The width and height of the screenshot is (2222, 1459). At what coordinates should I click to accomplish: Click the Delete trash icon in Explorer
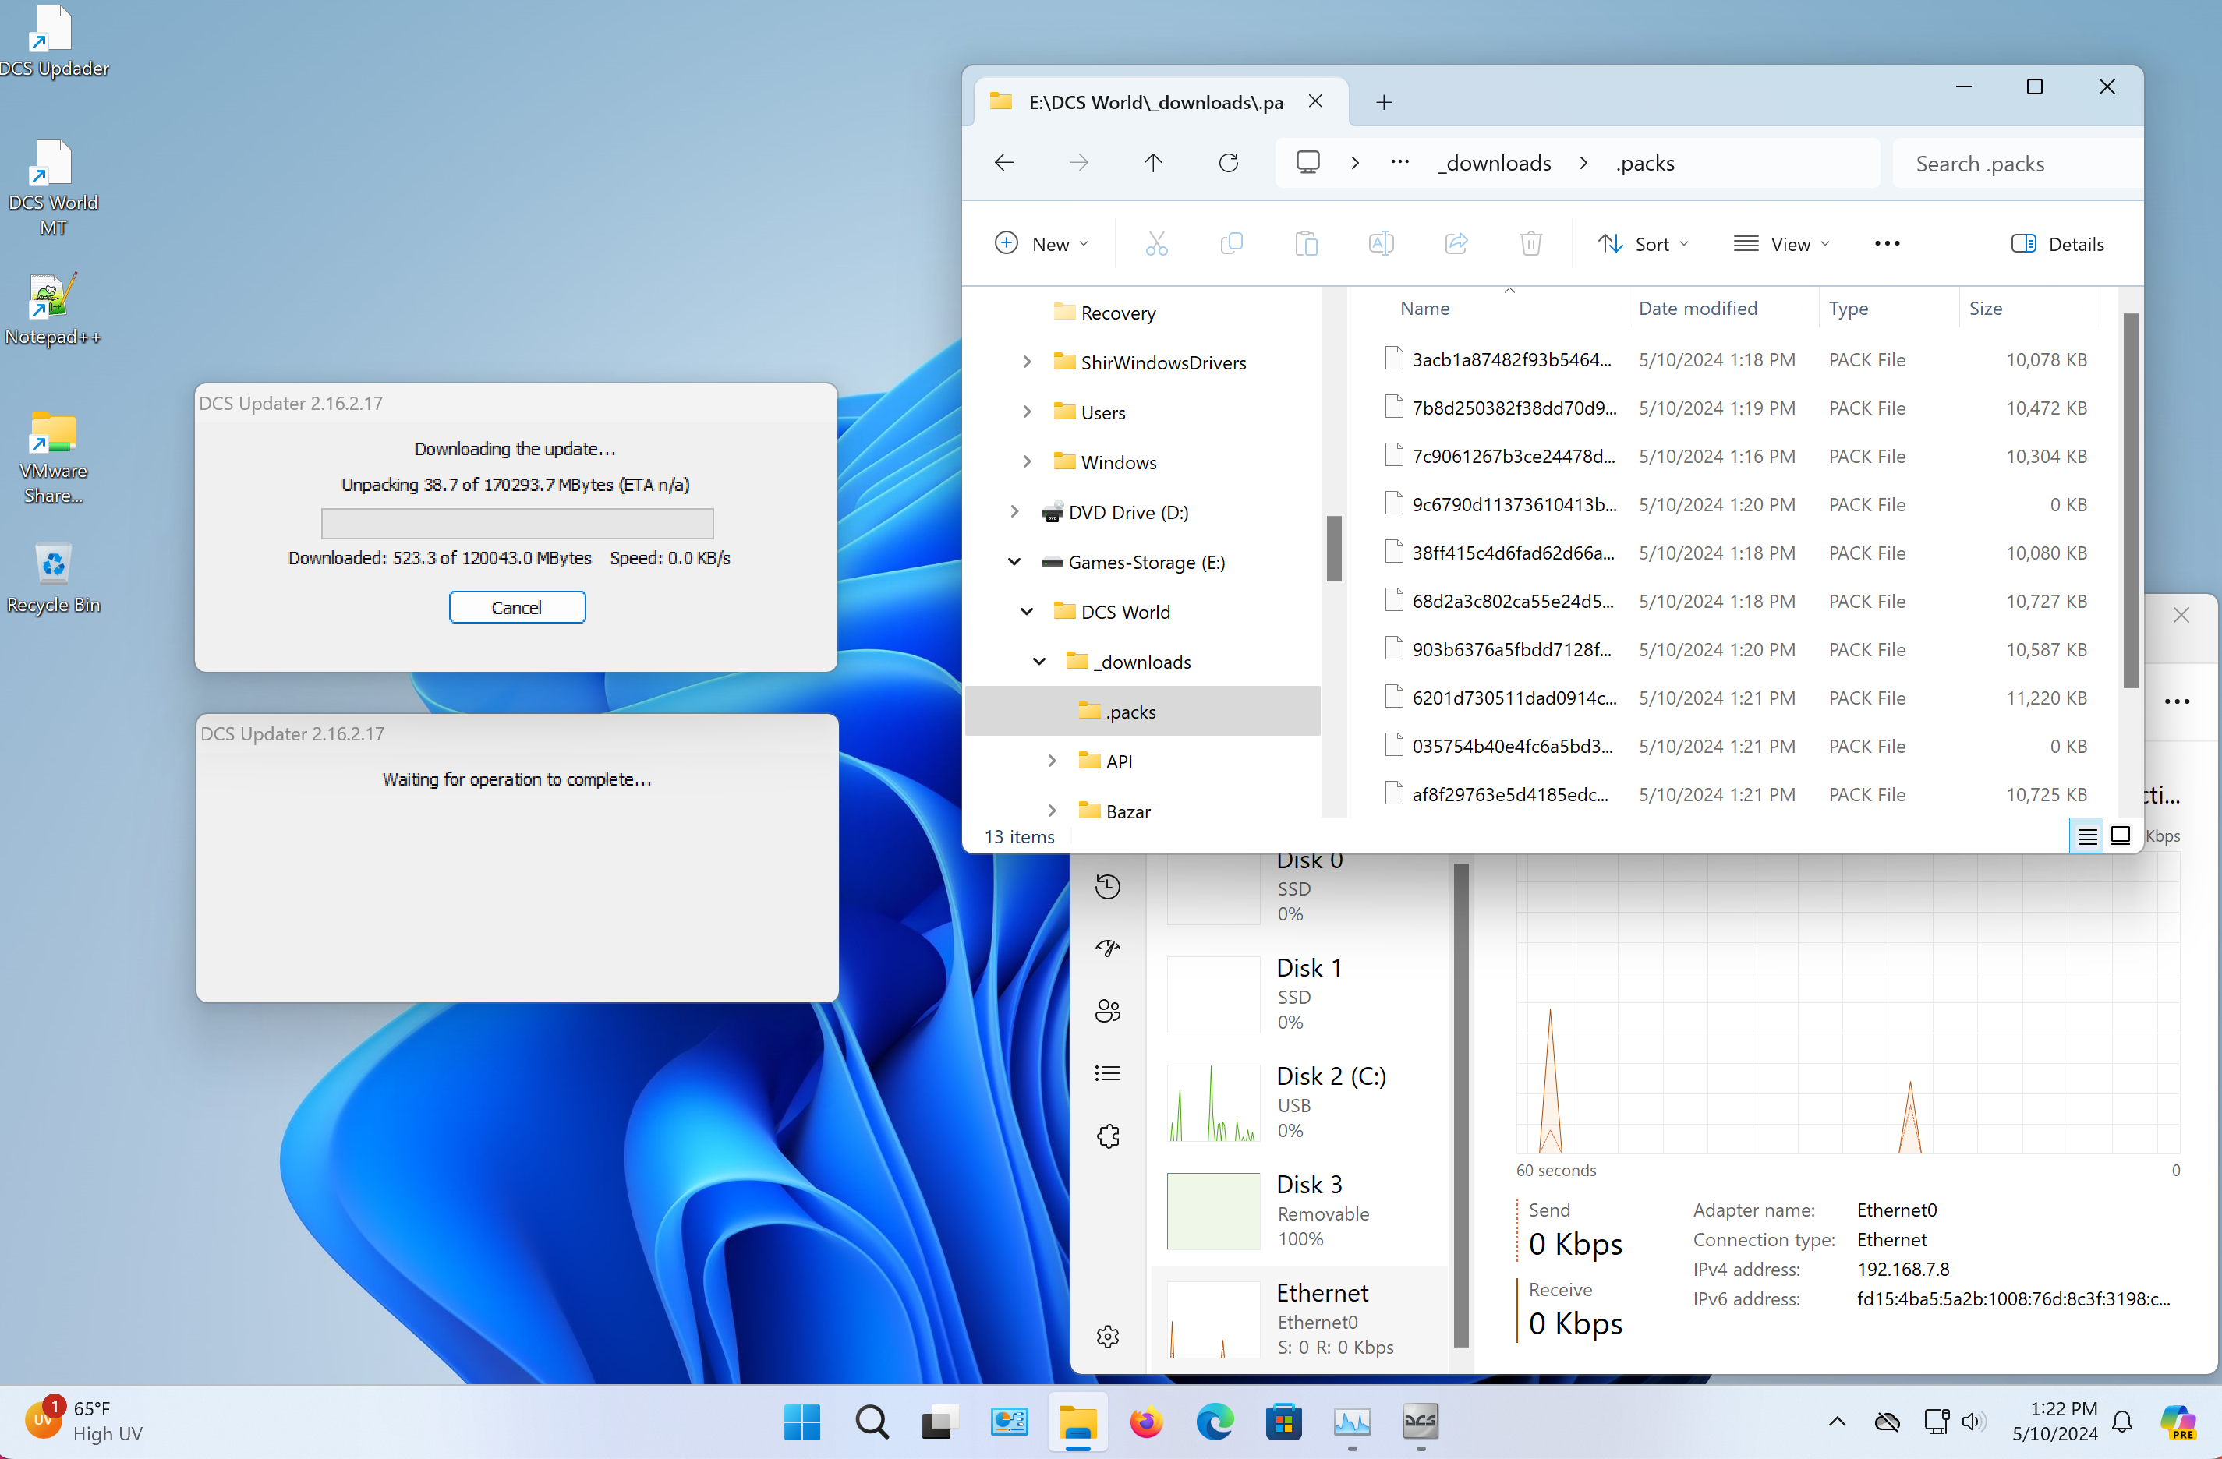click(x=1531, y=244)
